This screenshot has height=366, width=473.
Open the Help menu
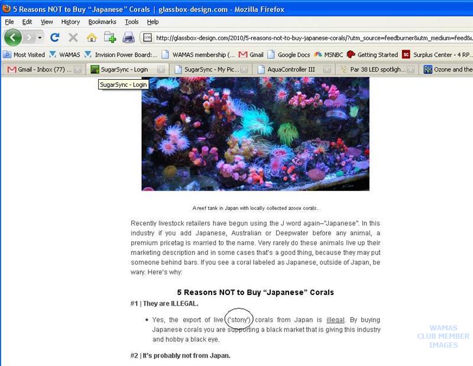click(153, 22)
